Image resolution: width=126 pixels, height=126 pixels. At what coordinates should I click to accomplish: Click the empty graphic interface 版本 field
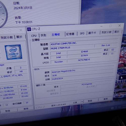pos(69,86)
